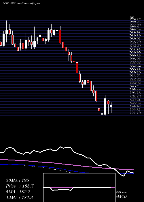Click inside the MACD inset box

pyautogui.click(x=79, y=188)
